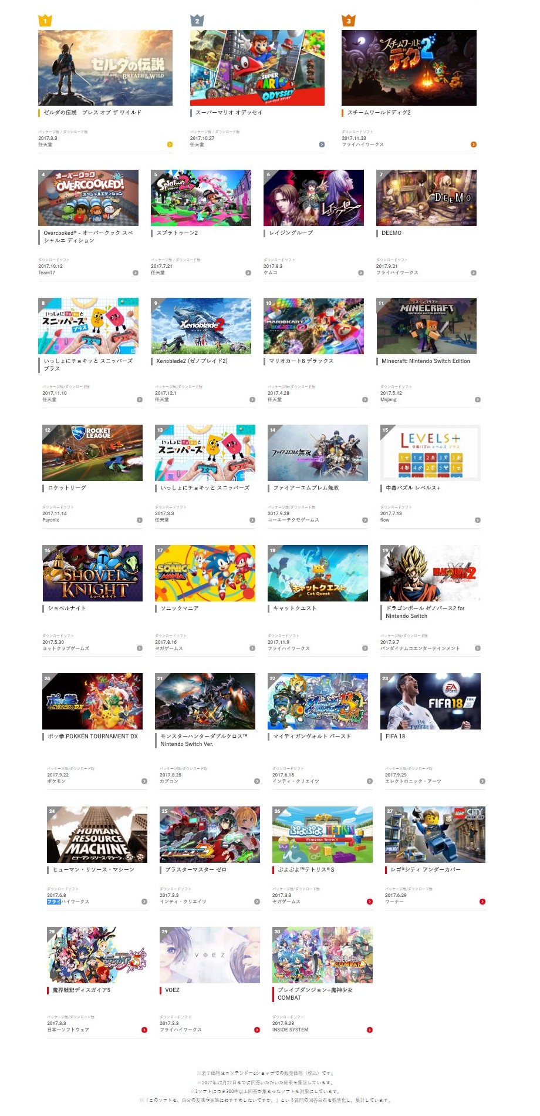Open the Xenoblade2 title link

point(191,361)
